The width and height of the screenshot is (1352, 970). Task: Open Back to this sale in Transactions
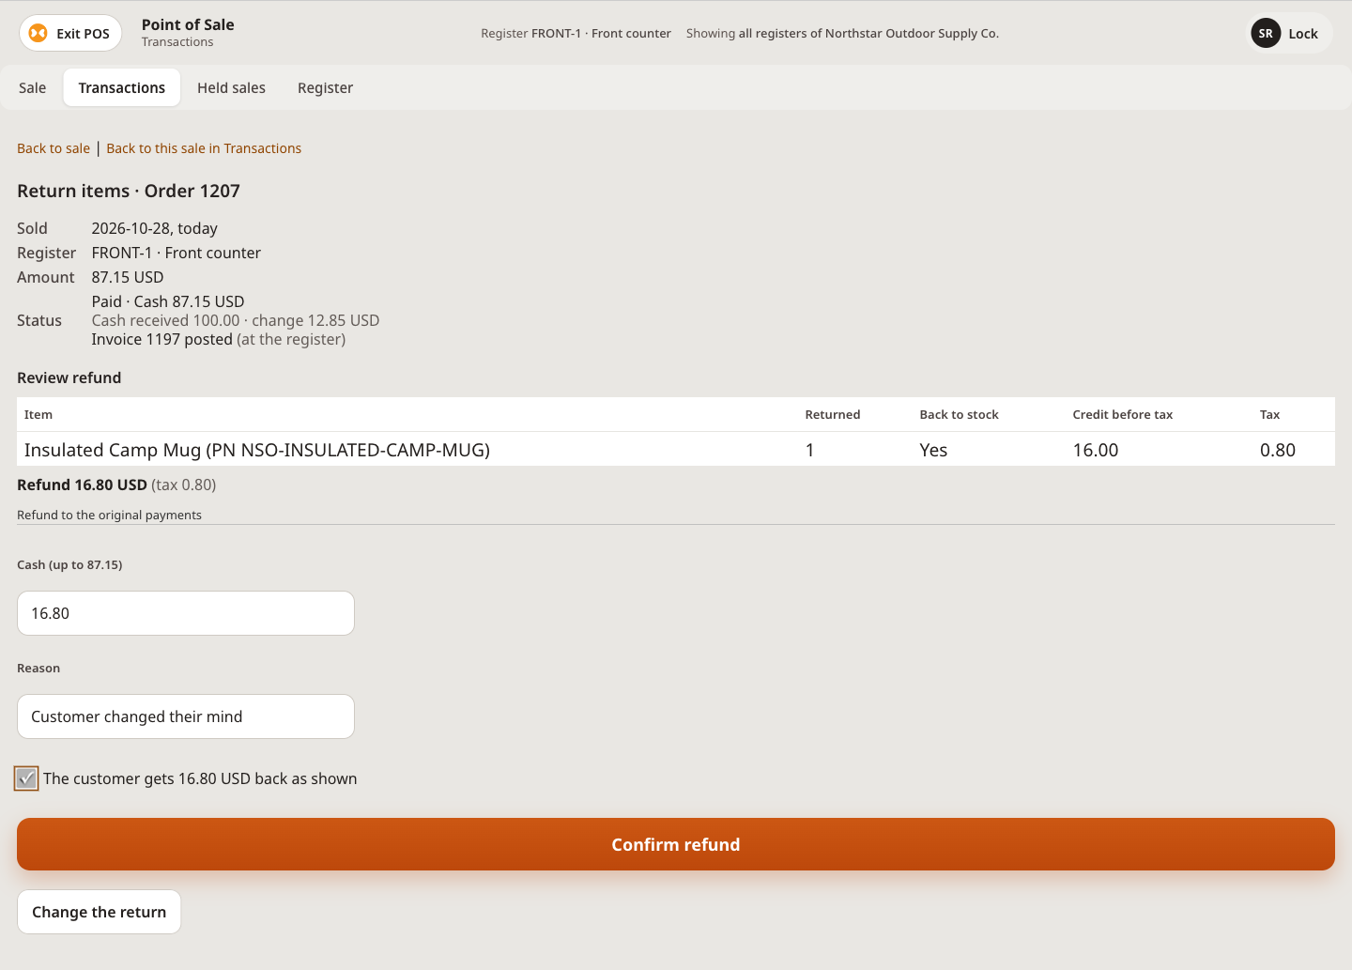tap(204, 148)
